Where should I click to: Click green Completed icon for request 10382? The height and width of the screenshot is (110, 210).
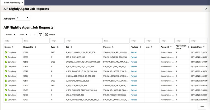pos(6,52)
